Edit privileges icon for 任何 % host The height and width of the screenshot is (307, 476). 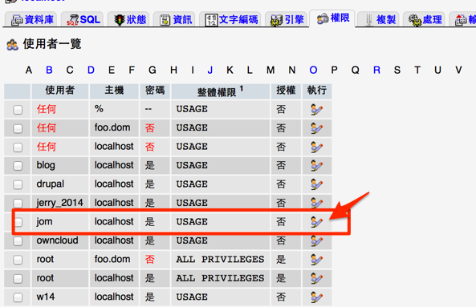pos(316,109)
